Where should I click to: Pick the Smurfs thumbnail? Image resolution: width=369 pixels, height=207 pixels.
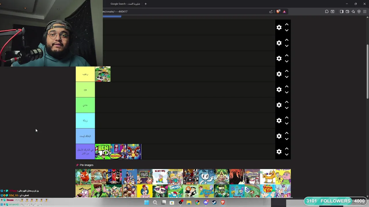pyautogui.click(x=175, y=191)
